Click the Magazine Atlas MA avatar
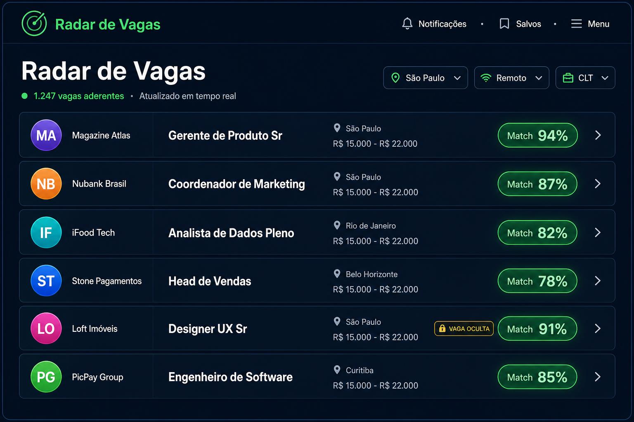634x422 pixels. pyautogui.click(x=46, y=135)
